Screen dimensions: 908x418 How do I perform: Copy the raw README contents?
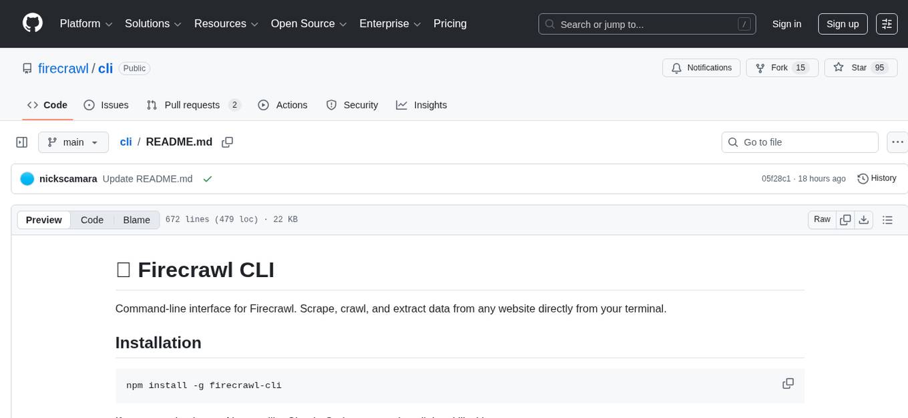coord(845,219)
